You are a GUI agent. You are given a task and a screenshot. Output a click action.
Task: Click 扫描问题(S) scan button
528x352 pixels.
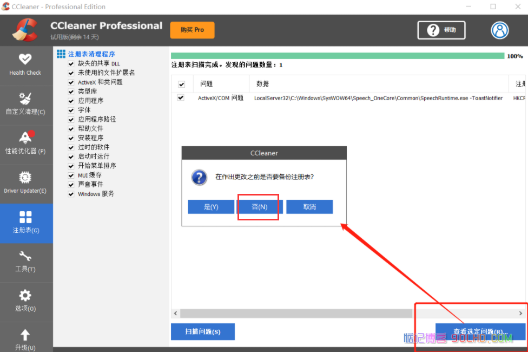click(203, 332)
